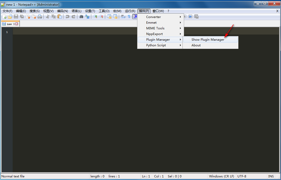This screenshot has width=281, height=180.
Task: Open the 编辑(E) menu
Action: click(x=21, y=11)
